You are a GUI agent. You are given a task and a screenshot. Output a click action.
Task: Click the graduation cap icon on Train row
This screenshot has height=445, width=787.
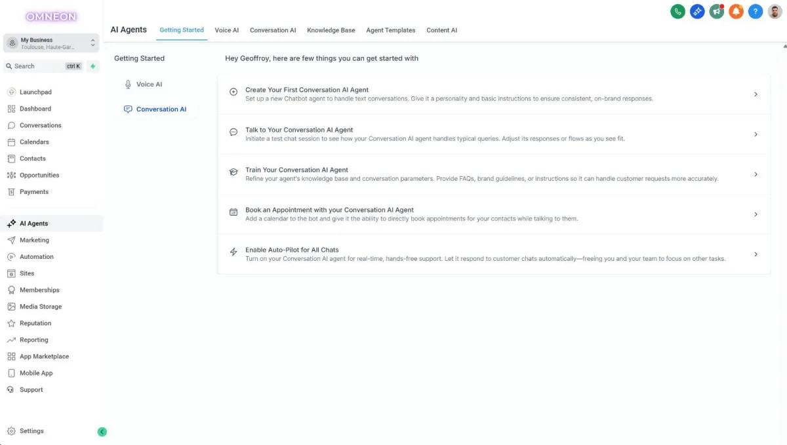(x=233, y=172)
